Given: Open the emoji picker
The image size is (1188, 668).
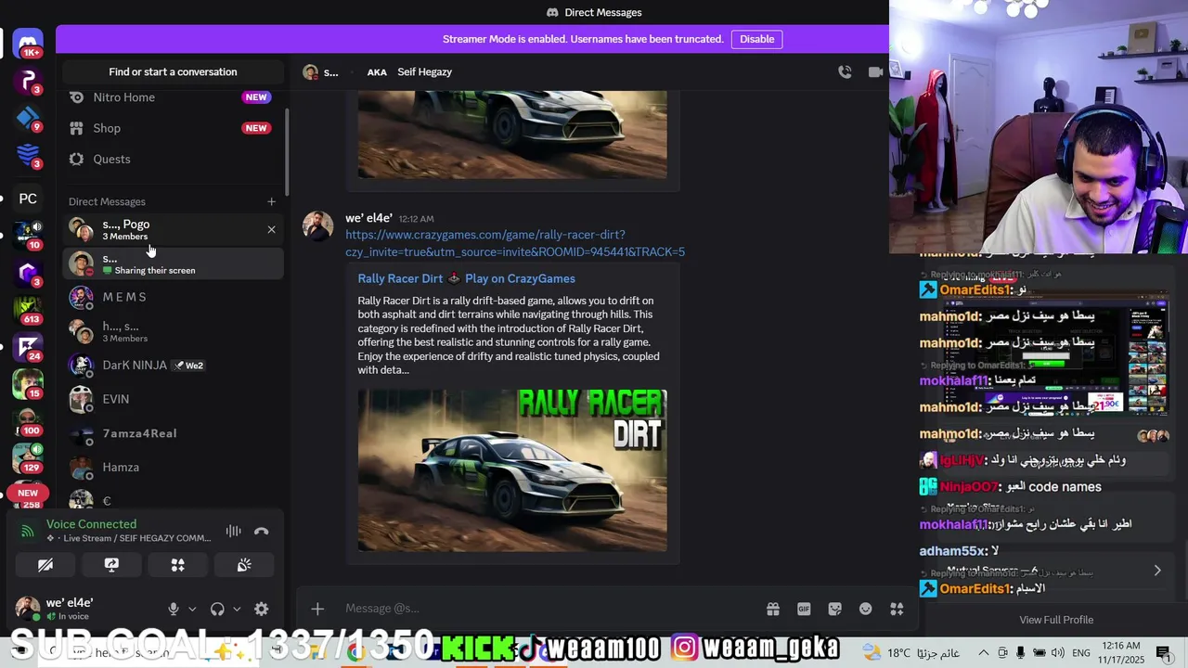Looking at the screenshot, I should click(865, 609).
